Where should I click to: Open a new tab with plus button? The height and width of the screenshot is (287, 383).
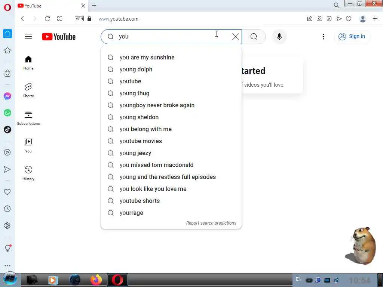pos(94,5)
